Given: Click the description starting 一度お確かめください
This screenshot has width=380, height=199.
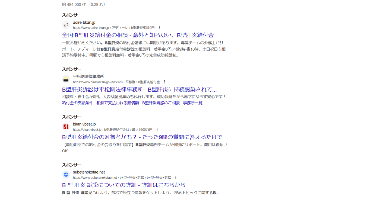Looking at the screenshot, I should pos(144,49).
